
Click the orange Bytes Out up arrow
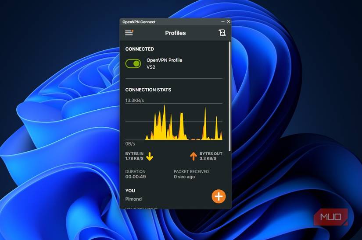tap(193, 156)
